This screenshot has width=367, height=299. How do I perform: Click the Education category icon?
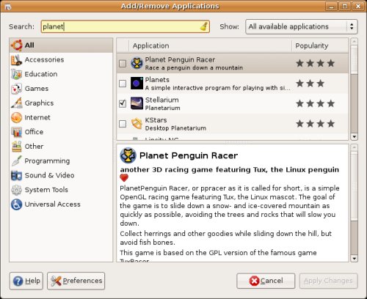17,74
